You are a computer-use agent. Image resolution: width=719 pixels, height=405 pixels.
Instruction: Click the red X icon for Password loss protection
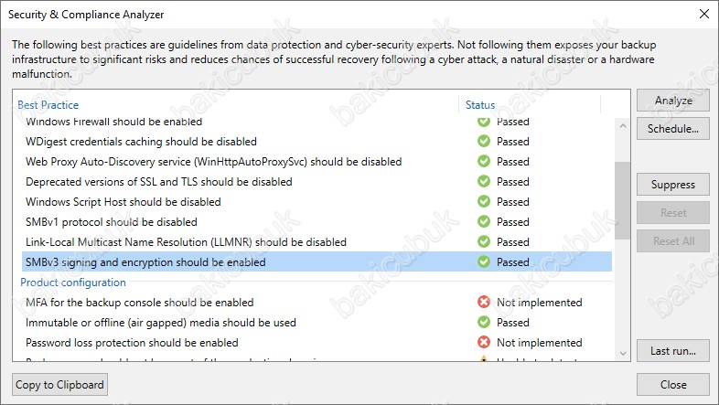coord(484,343)
